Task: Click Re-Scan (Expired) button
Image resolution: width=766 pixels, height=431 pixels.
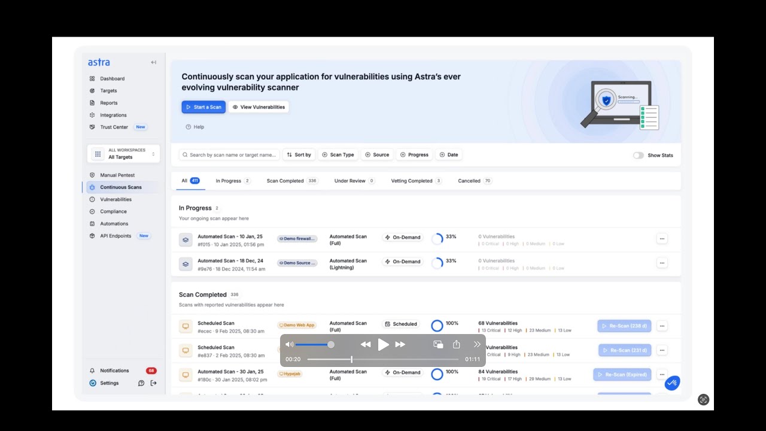Action: 622,375
